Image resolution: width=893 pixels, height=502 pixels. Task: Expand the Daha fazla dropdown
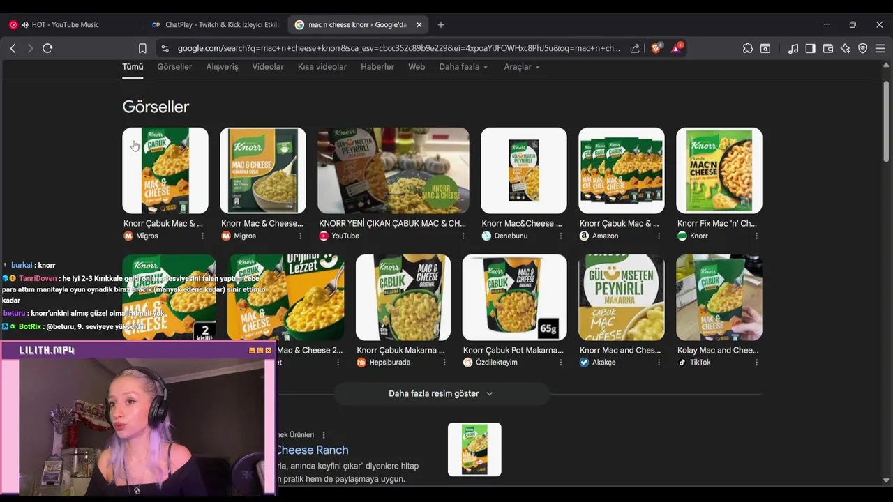(463, 67)
